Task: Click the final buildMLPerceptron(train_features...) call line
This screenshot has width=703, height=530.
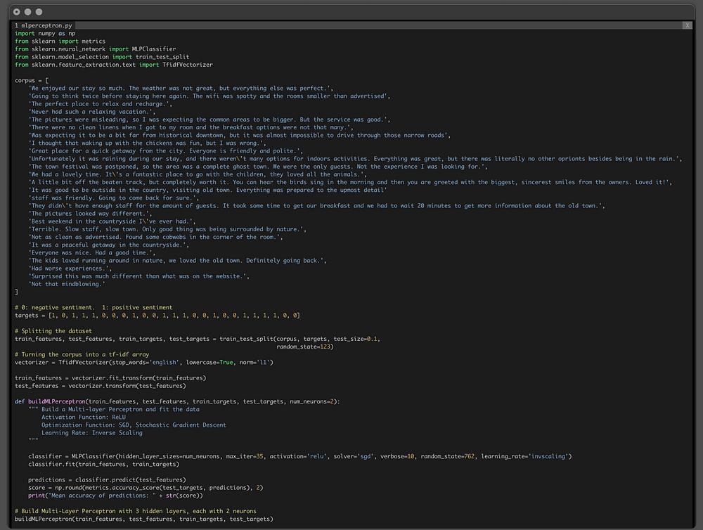Action: [x=144, y=519]
